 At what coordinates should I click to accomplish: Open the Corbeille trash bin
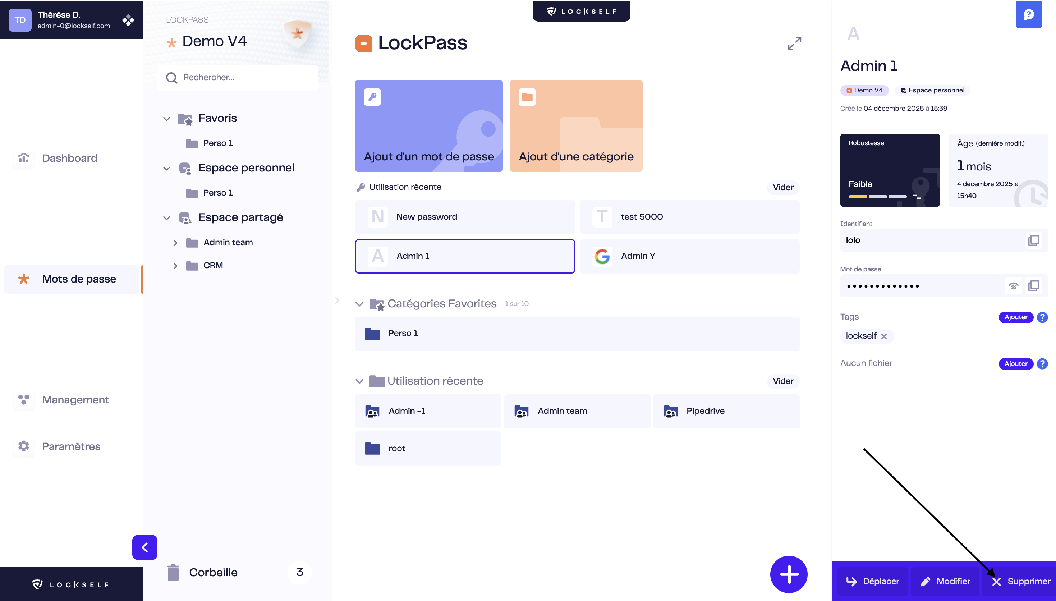coord(213,572)
